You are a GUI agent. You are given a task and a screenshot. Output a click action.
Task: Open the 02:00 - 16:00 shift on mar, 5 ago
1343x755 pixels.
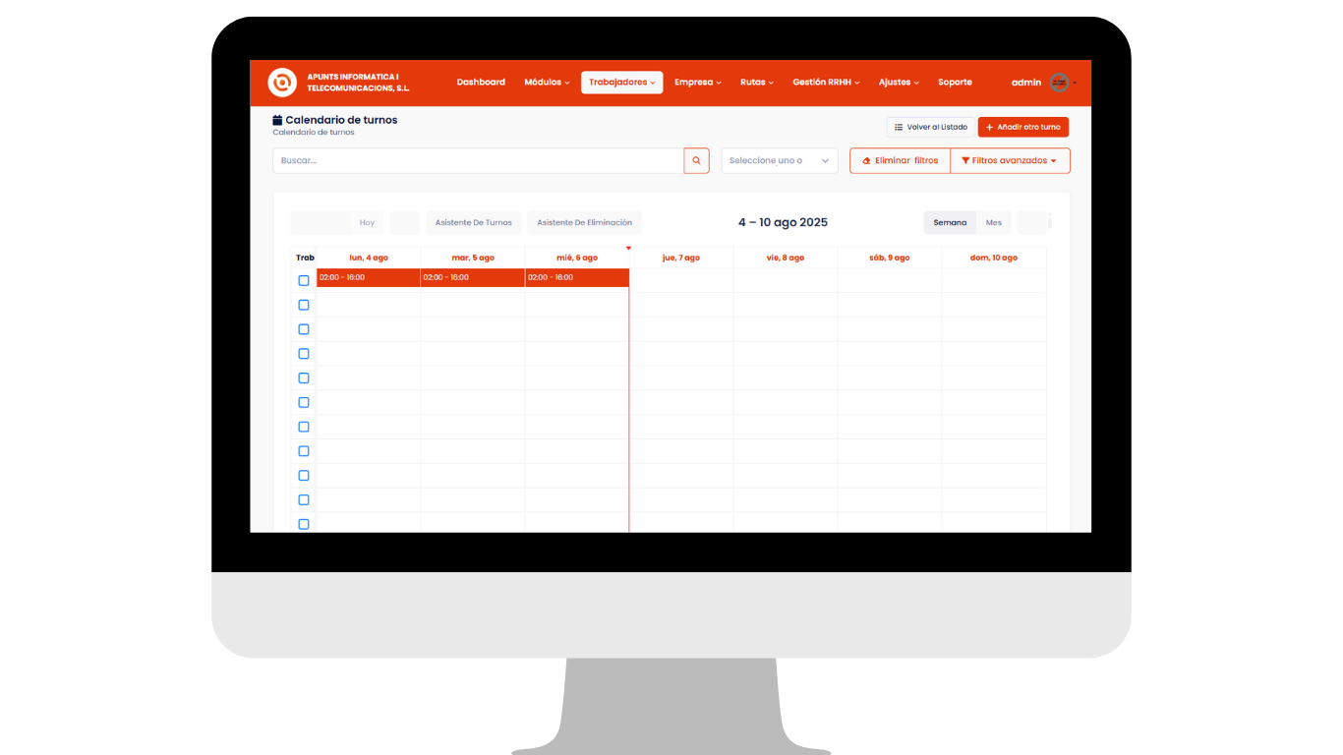[472, 278]
